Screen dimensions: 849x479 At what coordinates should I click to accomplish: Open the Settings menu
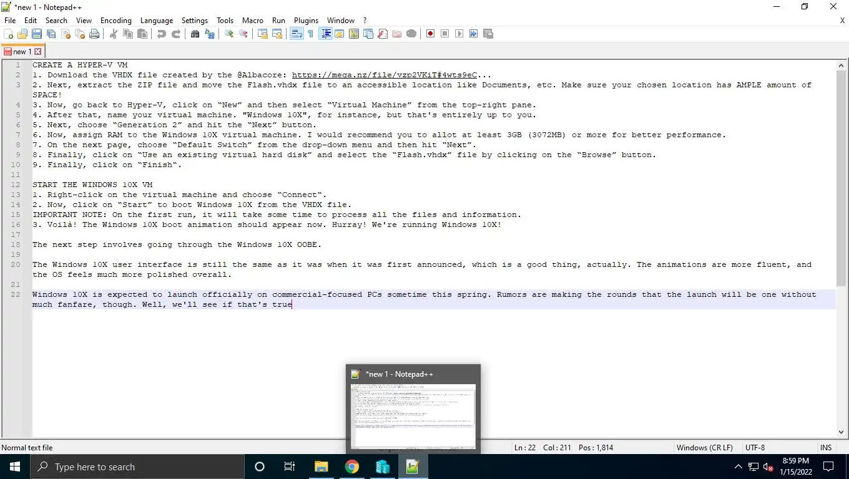pos(195,21)
